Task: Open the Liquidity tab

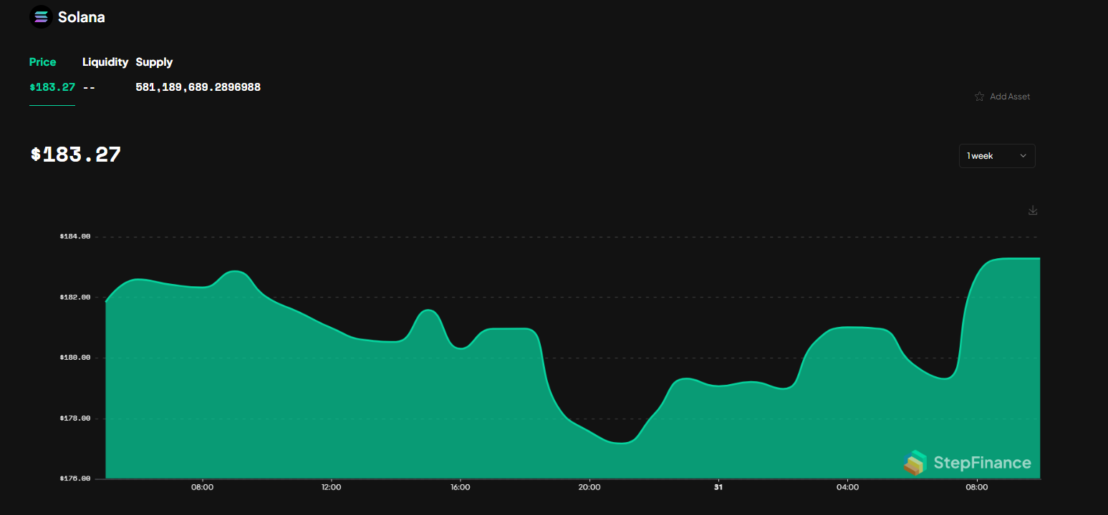Action: tap(105, 62)
